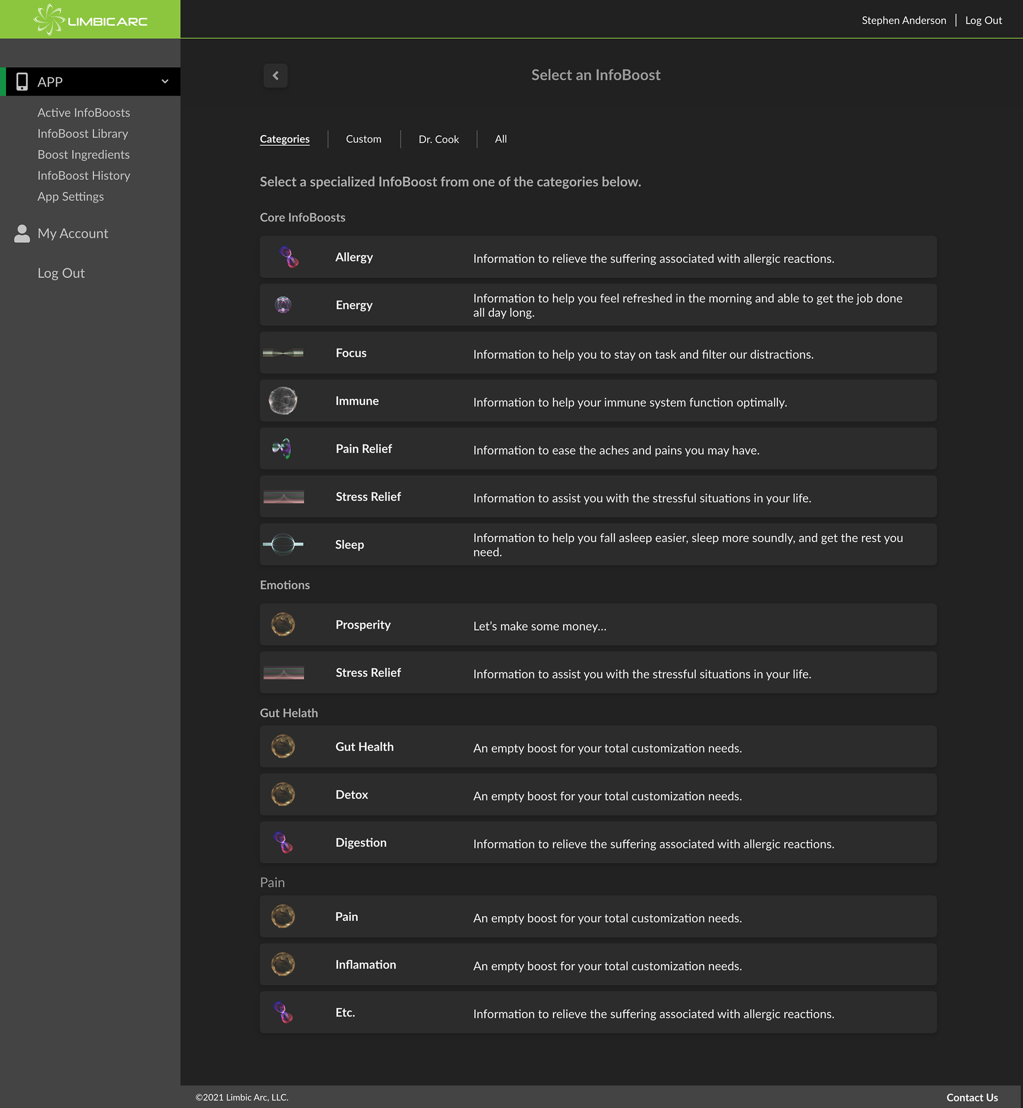Click the Prosperity boost icon

pos(283,624)
